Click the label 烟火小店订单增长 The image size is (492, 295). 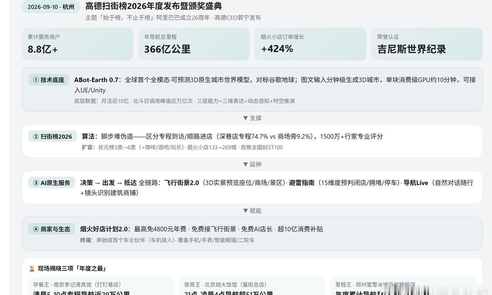(283, 37)
